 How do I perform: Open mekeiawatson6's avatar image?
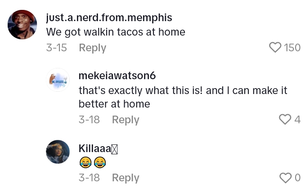coord(58,80)
